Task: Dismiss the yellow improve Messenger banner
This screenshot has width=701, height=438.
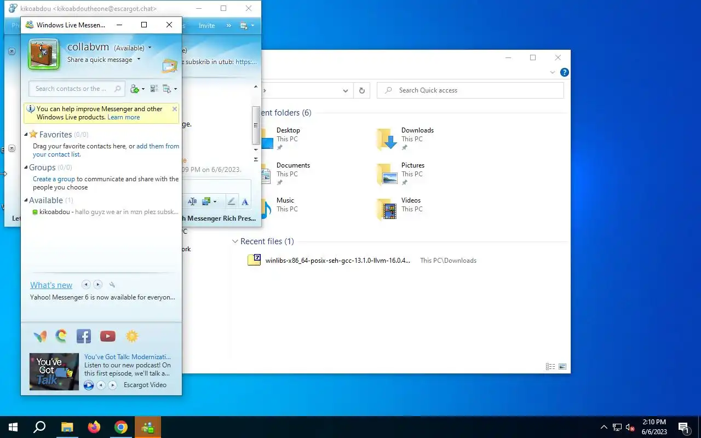Action: pos(175,109)
